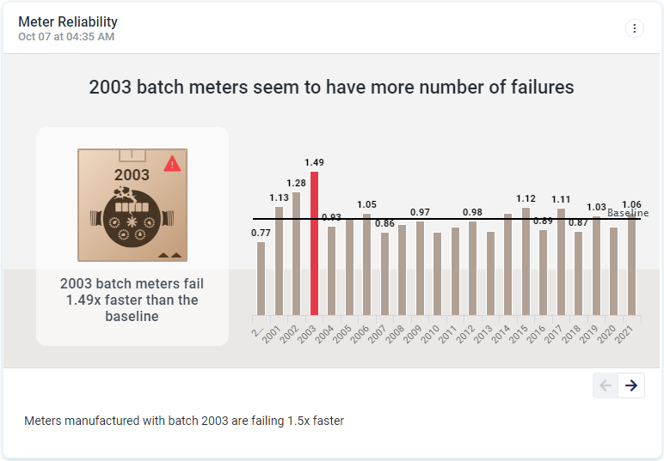Click the 2001 bar in chart
This screenshot has width=664, height=461.
279,260
